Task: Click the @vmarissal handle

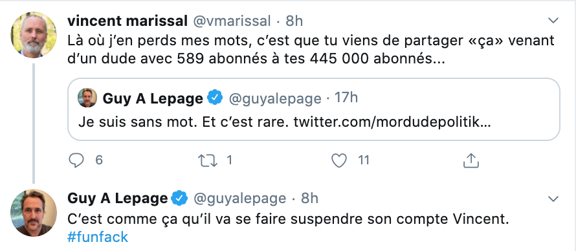Action: (x=232, y=21)
